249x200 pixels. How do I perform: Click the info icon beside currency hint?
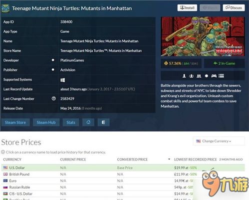pos(3,152)
